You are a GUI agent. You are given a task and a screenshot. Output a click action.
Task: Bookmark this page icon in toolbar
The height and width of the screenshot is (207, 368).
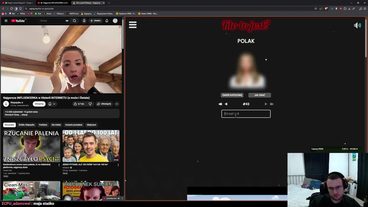[20, 9]
